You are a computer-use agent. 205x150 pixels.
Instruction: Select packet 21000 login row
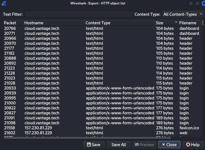click(102, 103)
